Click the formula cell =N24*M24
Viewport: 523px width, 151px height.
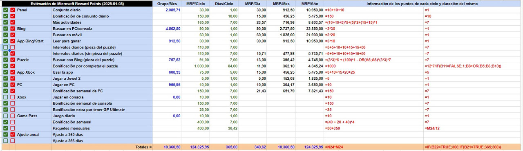374,147
